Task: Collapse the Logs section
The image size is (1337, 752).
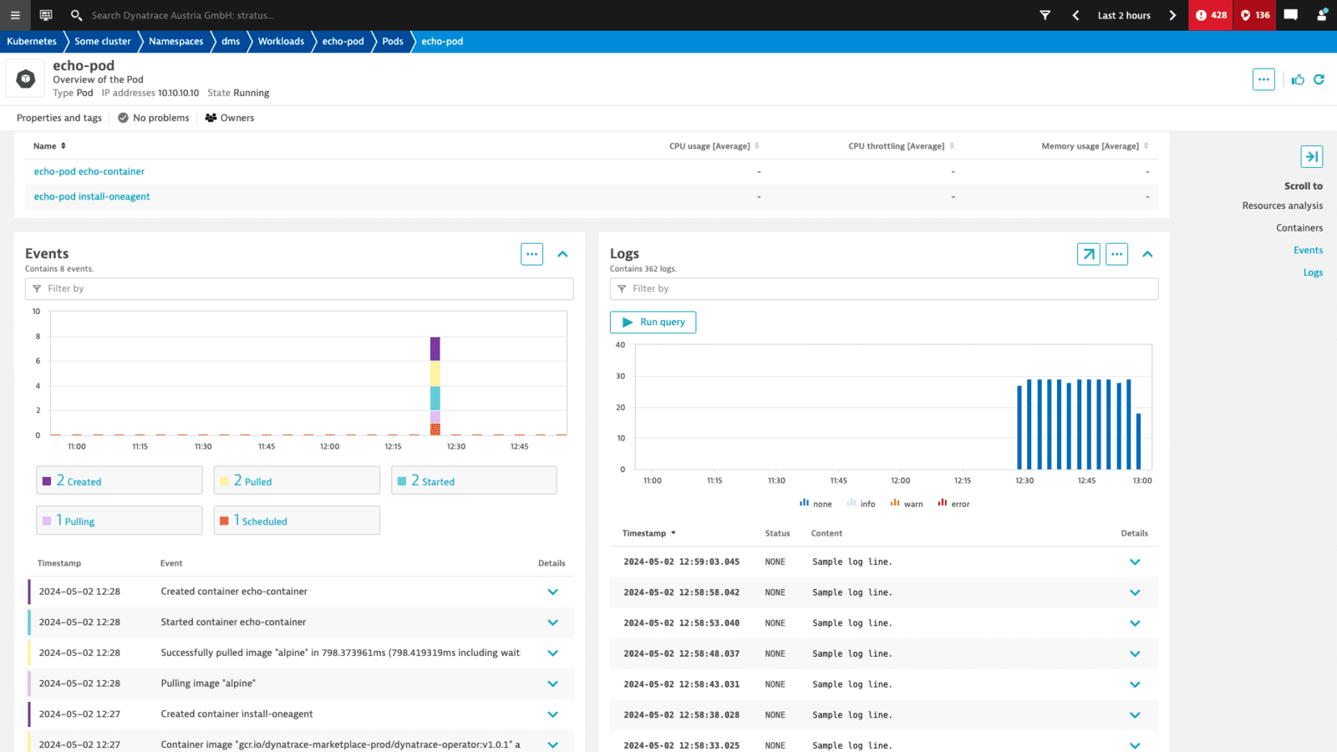Action: coord(1148,253)
